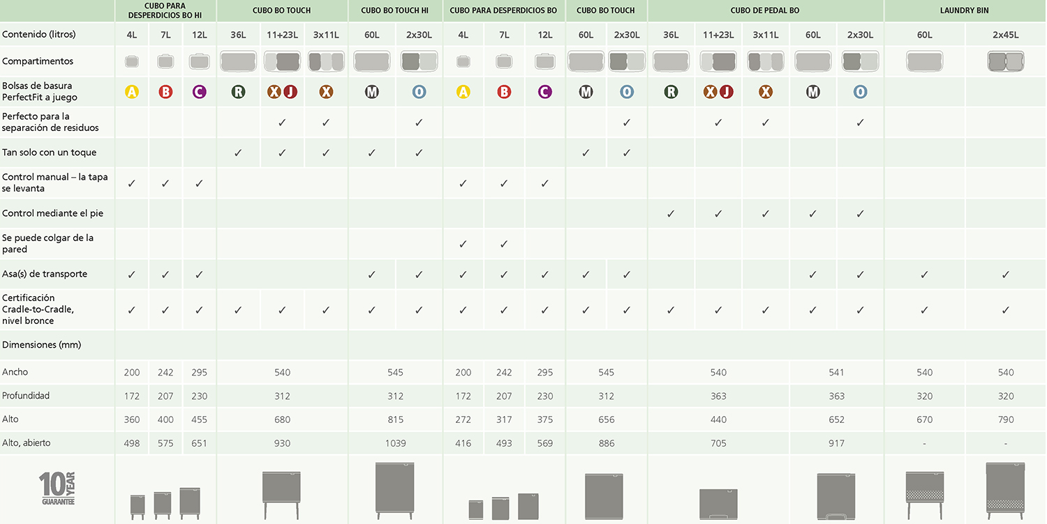The image size is (1047, 524).
Task: Click the wall-hanging checkmark for the 7L bin
Action: [504, 244]
